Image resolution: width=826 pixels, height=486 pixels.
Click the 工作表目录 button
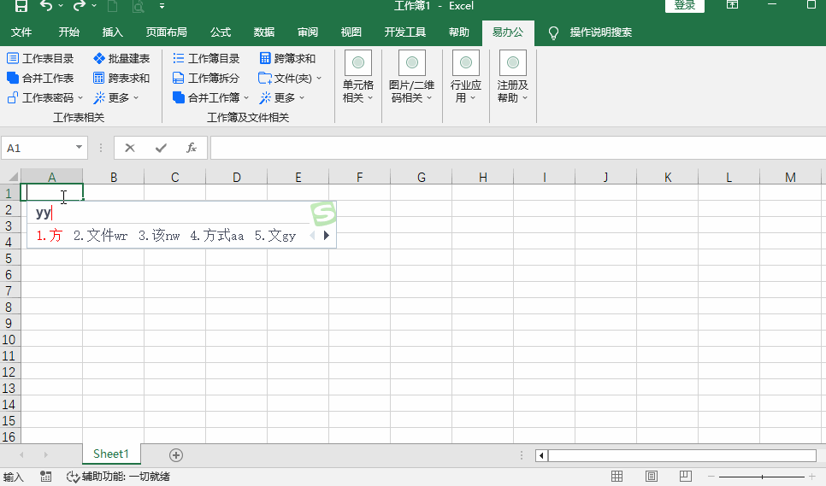click(x=40, y=58)
